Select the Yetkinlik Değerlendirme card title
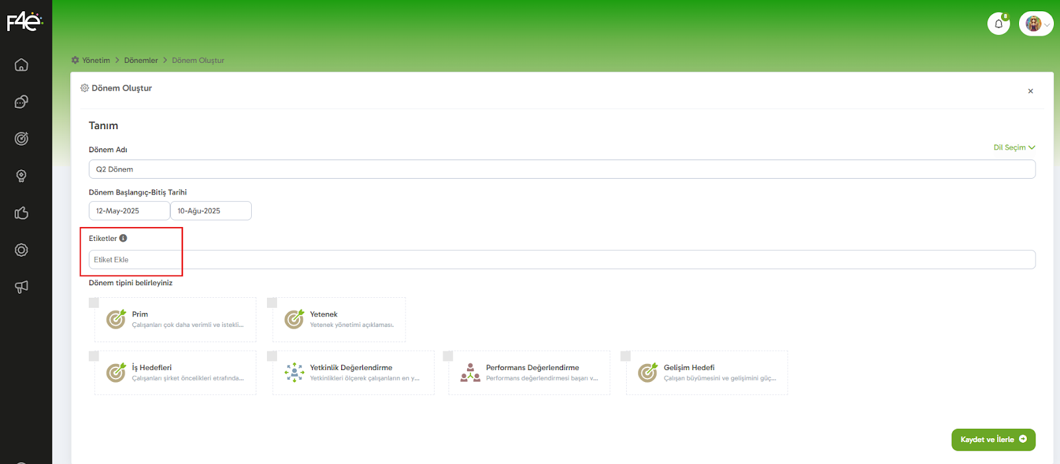Viewport: 1060px width, 464px height. coord(351,368)
